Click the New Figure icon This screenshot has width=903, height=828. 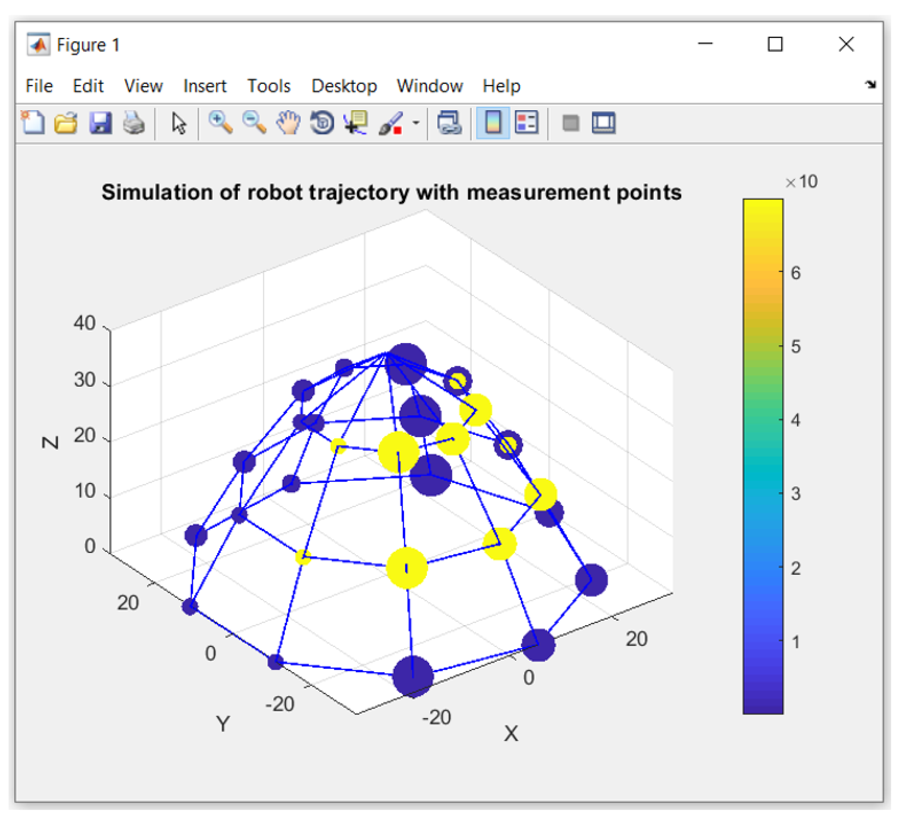(x=33, y=123)
